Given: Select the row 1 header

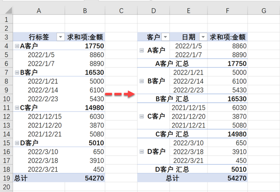Looking at the screenshot, I should 6,20.
